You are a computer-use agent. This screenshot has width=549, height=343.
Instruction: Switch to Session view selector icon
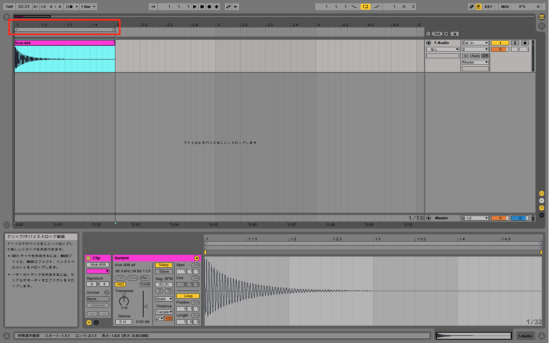point(541,26)
